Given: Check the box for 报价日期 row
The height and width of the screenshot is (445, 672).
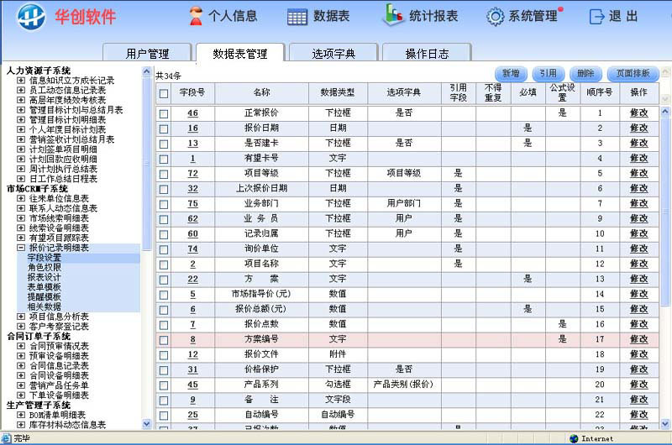Looking at the screenshot, I should [164, 129].
